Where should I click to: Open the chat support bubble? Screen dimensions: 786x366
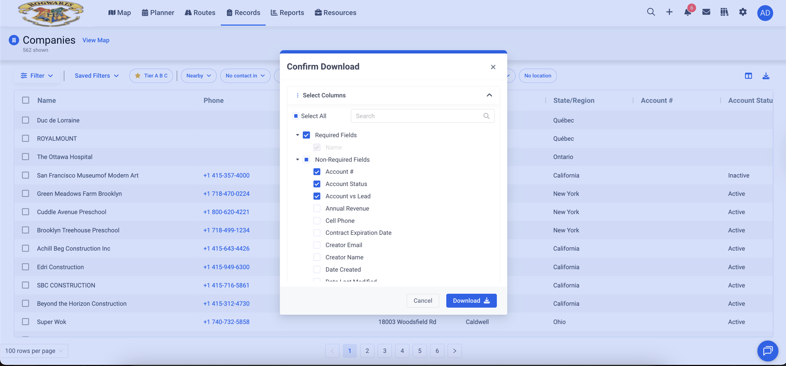(768, 351)
